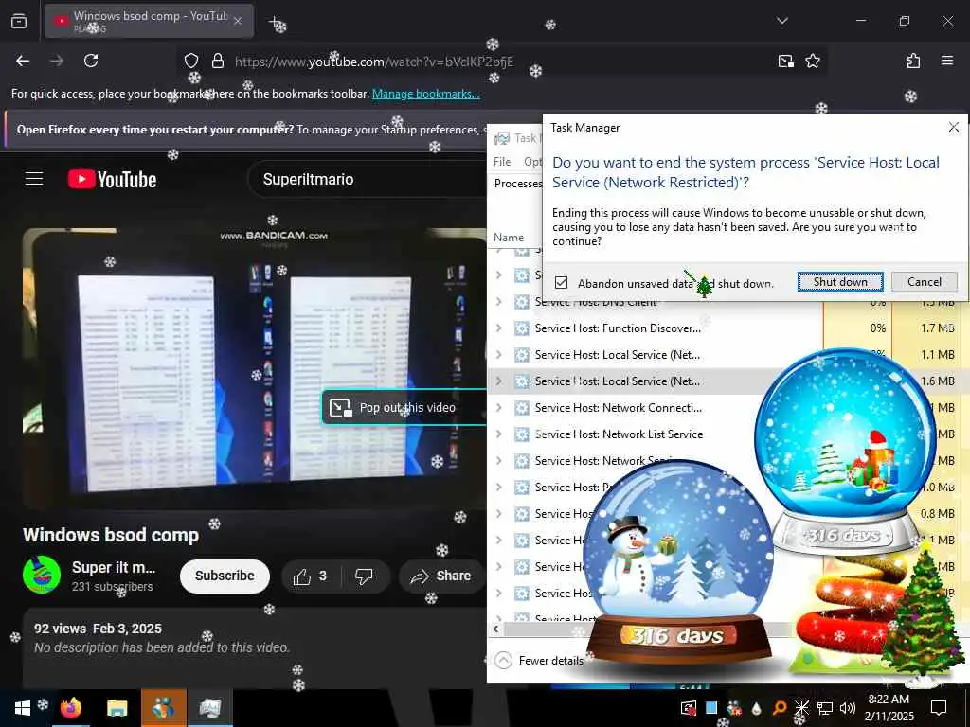
Task: Share the Windows bsod comp video
Action: coord(441,576)
